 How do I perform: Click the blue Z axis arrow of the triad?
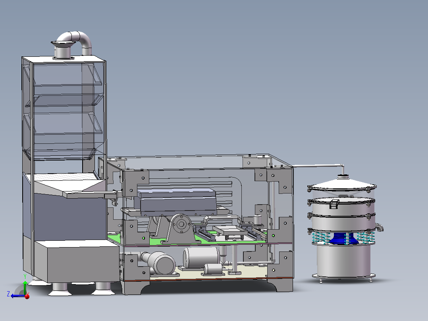coord(17,296)
